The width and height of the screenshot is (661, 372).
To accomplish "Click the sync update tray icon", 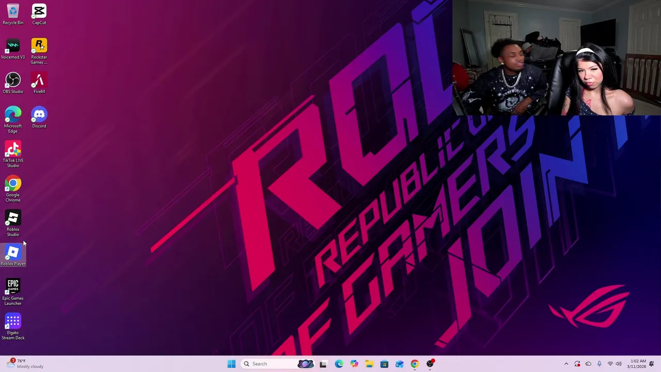I will click(x=577, y=364).
